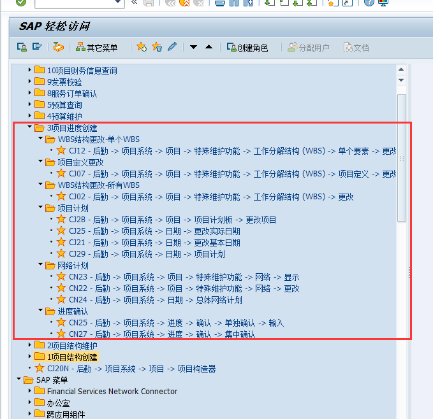Image resolution: width=433 pixels, height=419 pixels.
Task: Click the 文档 button
Action: [356, 47]
